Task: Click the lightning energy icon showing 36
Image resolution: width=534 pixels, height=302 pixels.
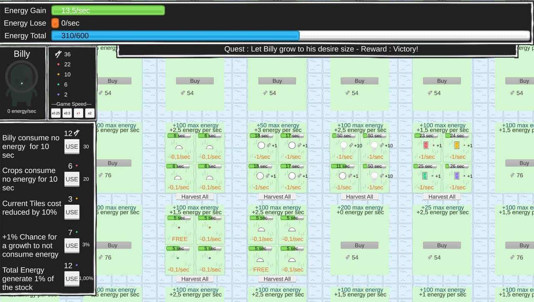Action: 58,54
